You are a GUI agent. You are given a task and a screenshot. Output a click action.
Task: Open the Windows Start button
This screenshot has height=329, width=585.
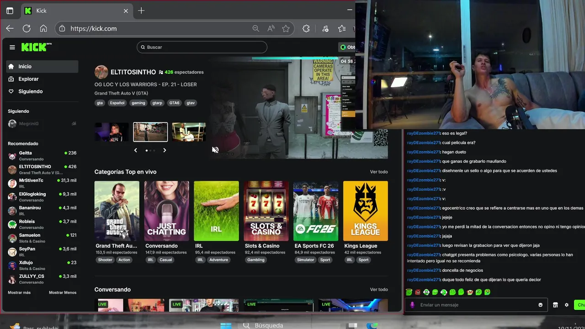[x=226, y=325]
